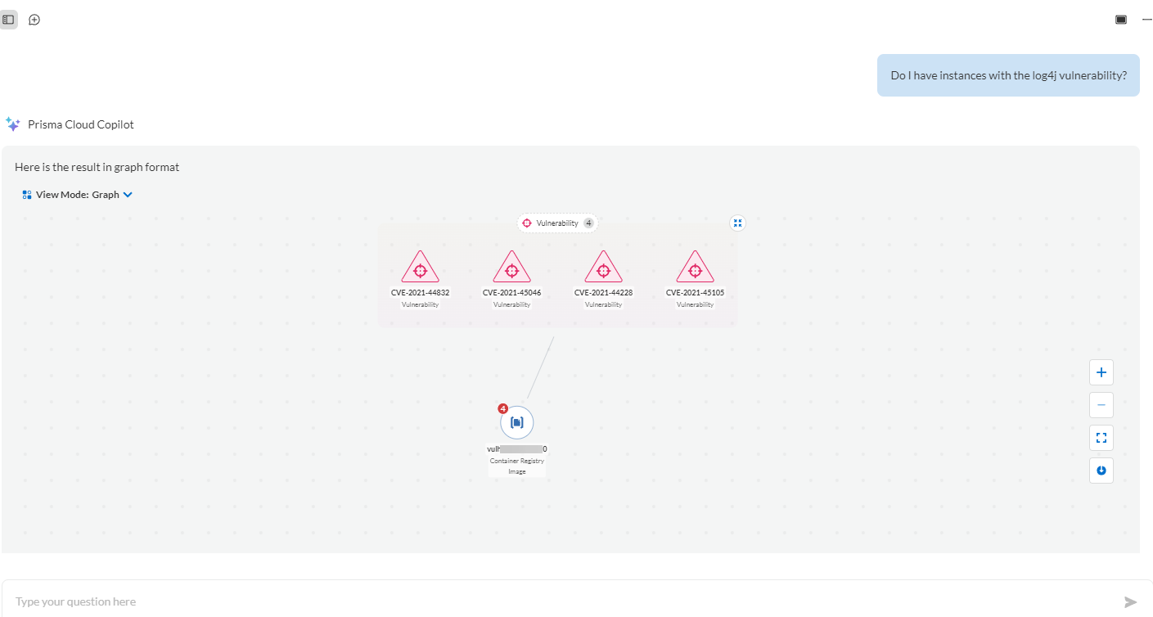Zoom out of the graph

click(1101, 405)
